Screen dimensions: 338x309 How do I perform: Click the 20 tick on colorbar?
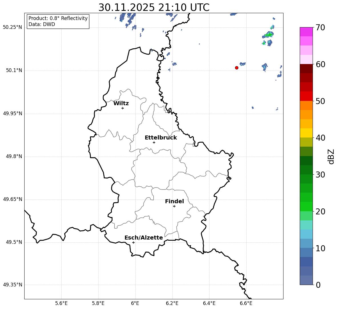click(x=320, y=212)
